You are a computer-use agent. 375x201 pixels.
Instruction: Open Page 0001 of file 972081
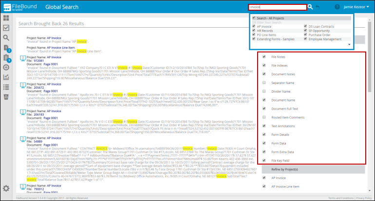point(51,65)
